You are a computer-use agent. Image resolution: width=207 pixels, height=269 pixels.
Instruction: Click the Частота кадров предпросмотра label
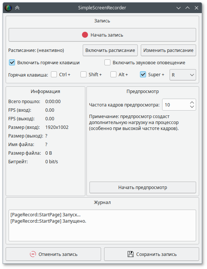tap(124, 105)
